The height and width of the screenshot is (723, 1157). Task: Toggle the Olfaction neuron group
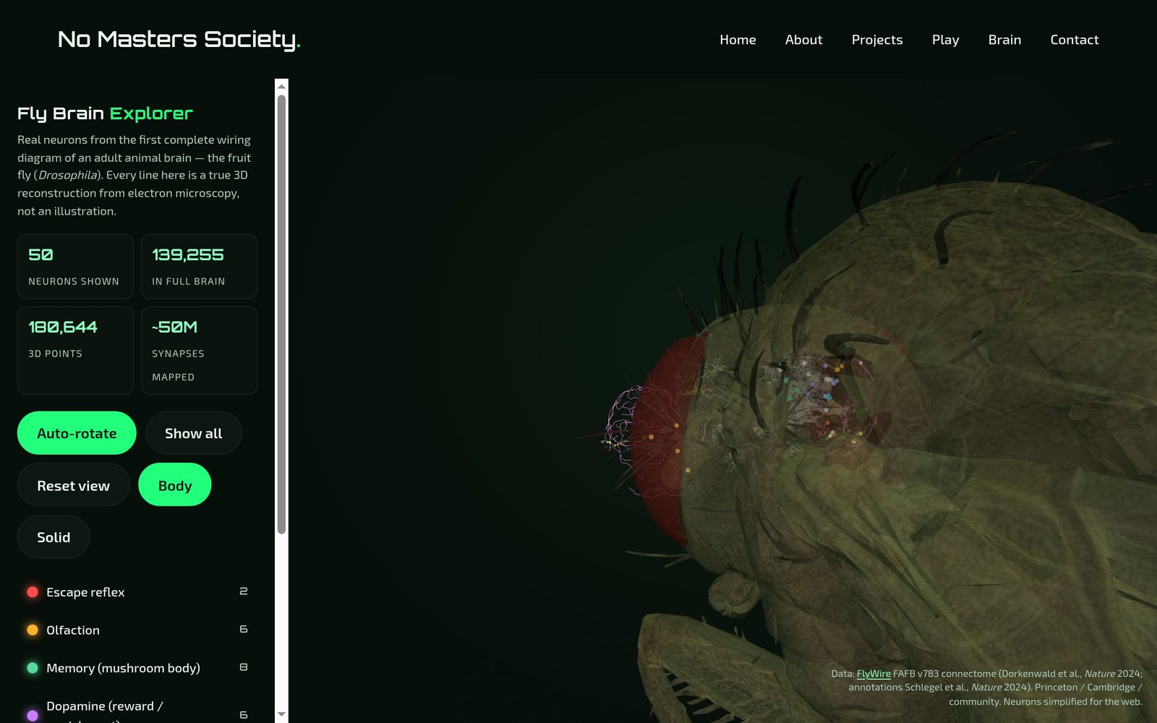point(137,630)
